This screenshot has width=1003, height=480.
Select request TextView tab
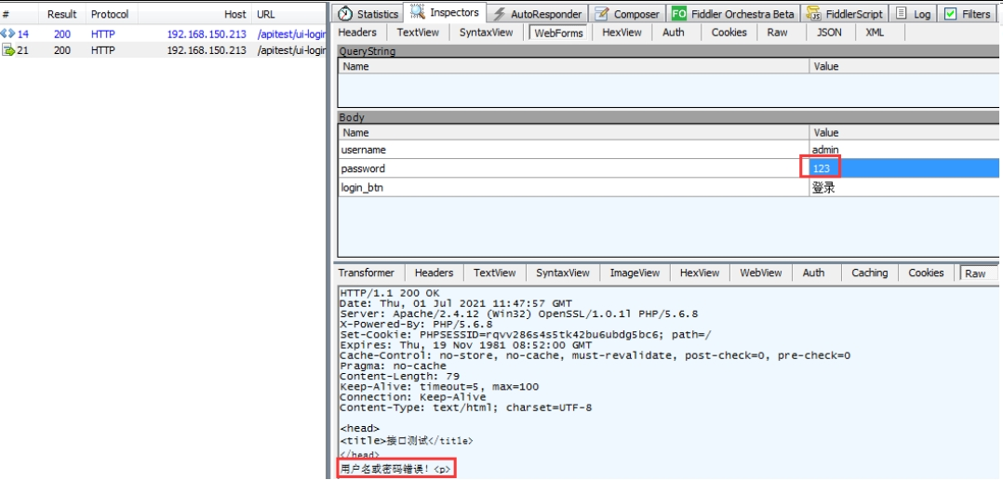416,32
